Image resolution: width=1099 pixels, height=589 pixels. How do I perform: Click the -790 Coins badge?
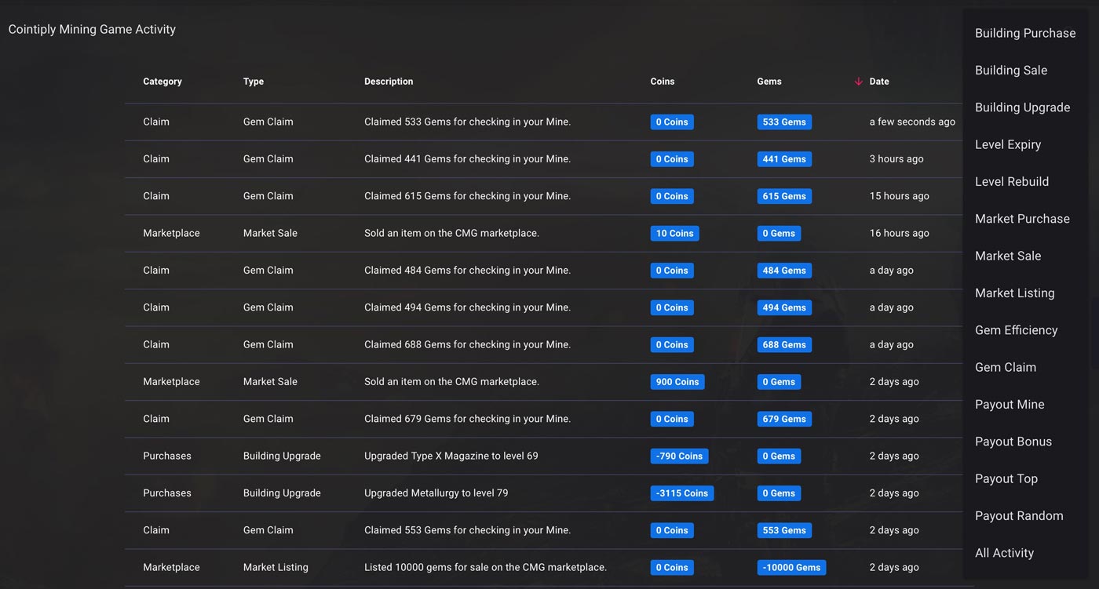[x=679, y=456]
